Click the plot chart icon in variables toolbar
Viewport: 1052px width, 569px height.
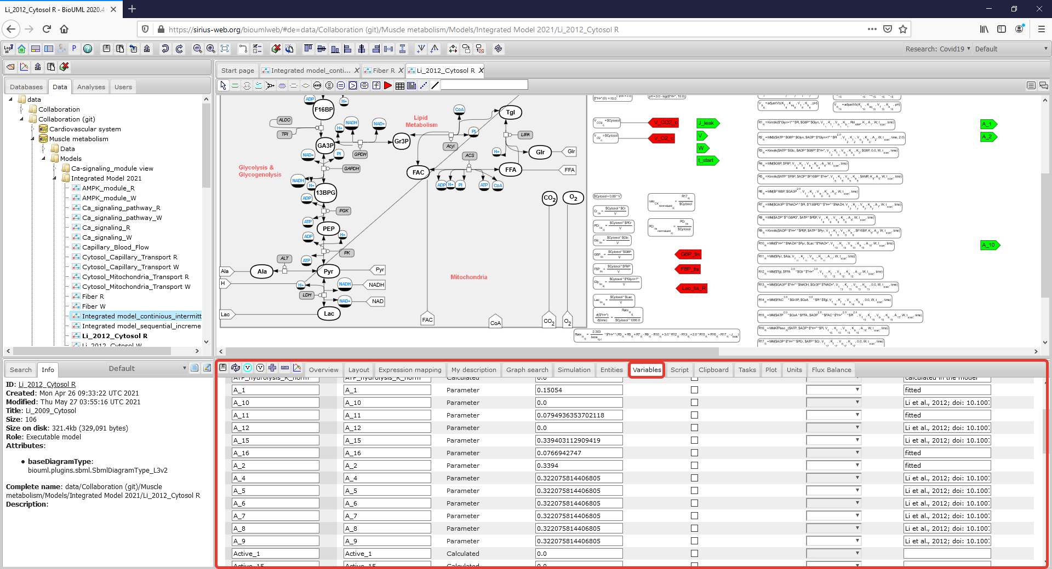tap(297, 368)
